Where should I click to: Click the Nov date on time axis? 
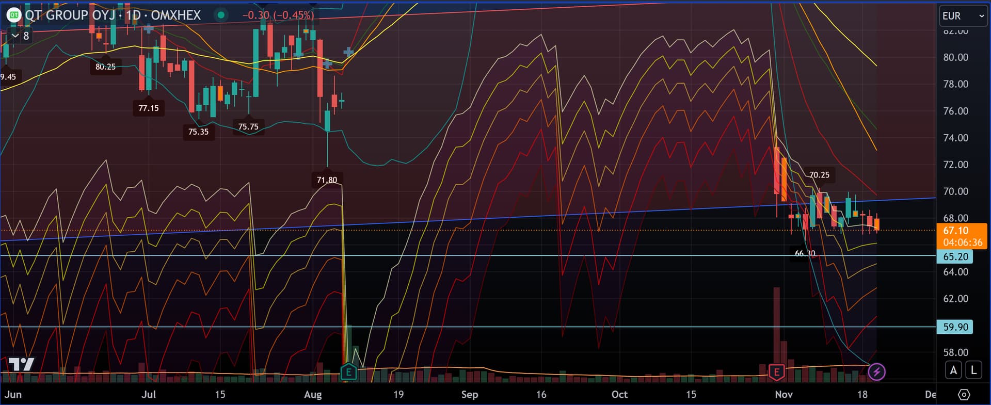pos(784,395)
